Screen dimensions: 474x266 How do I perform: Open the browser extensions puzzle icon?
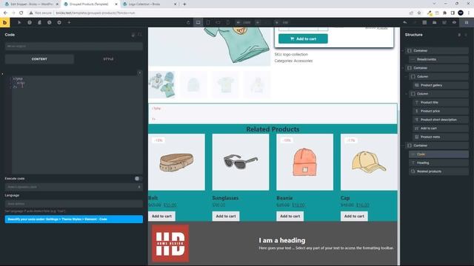click(444, 13)
